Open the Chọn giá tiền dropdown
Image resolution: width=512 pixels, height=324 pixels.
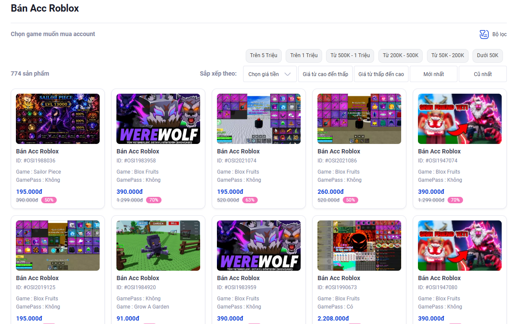[270, 74]
